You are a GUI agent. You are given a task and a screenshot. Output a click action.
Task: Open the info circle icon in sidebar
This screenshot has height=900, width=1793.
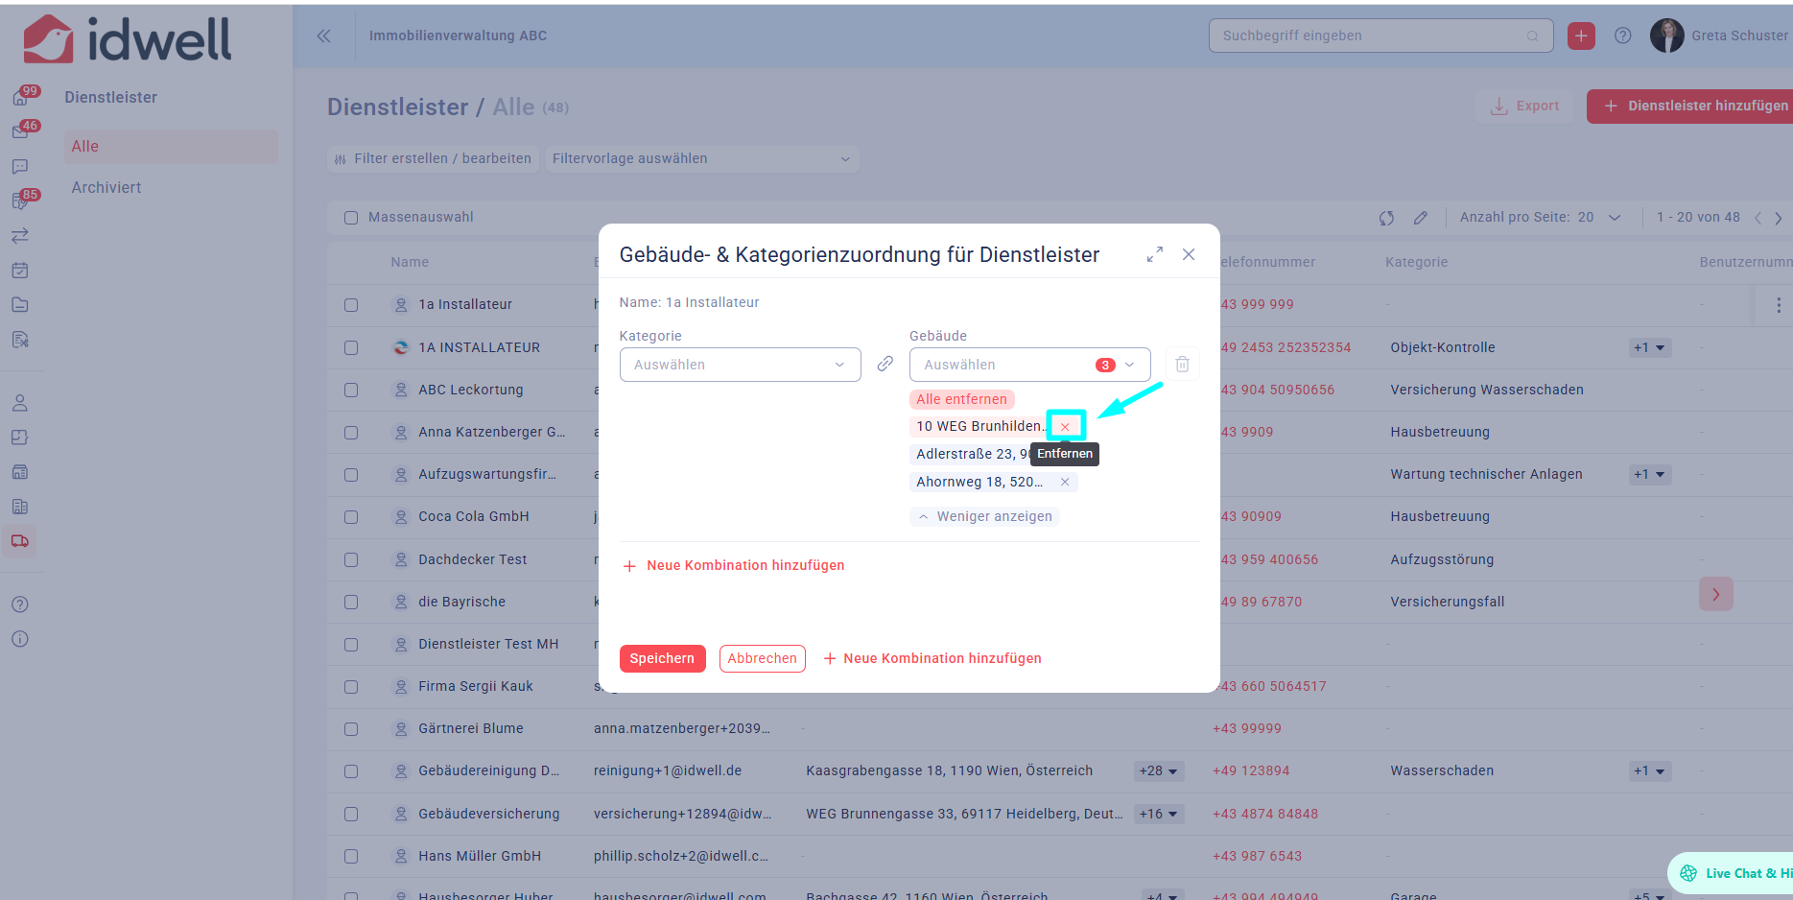[20, 639]
